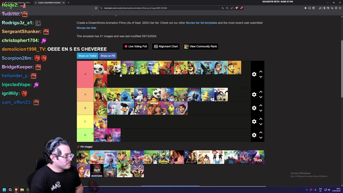Viewport: 343px width, 193px height.
Task: Click Antz poster in unranked pool
Action: [124, 157]
